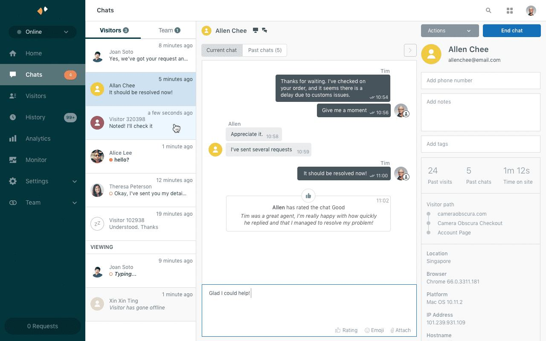Open the Online status dropdown

click(x=42, y=32)
